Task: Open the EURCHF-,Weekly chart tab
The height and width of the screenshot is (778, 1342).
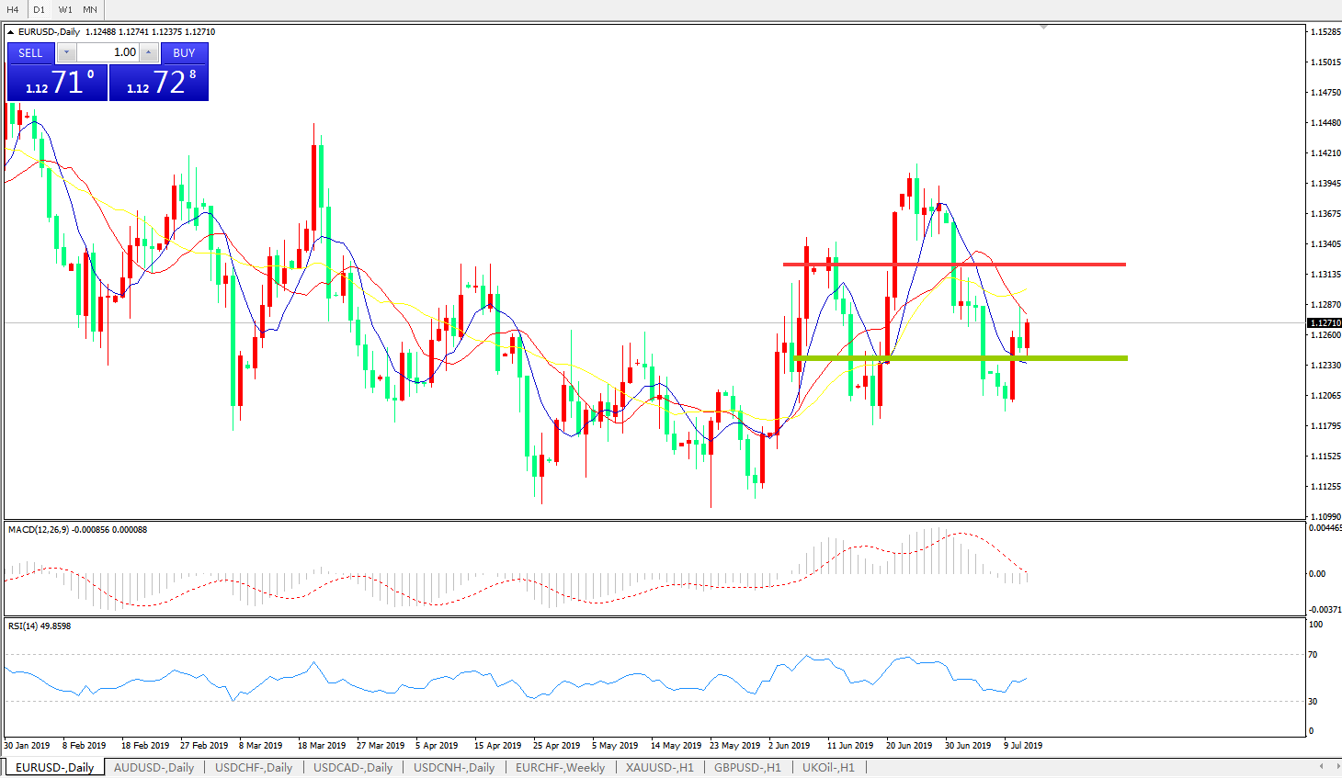Action: pyautogui.click(x=560, y=767)
